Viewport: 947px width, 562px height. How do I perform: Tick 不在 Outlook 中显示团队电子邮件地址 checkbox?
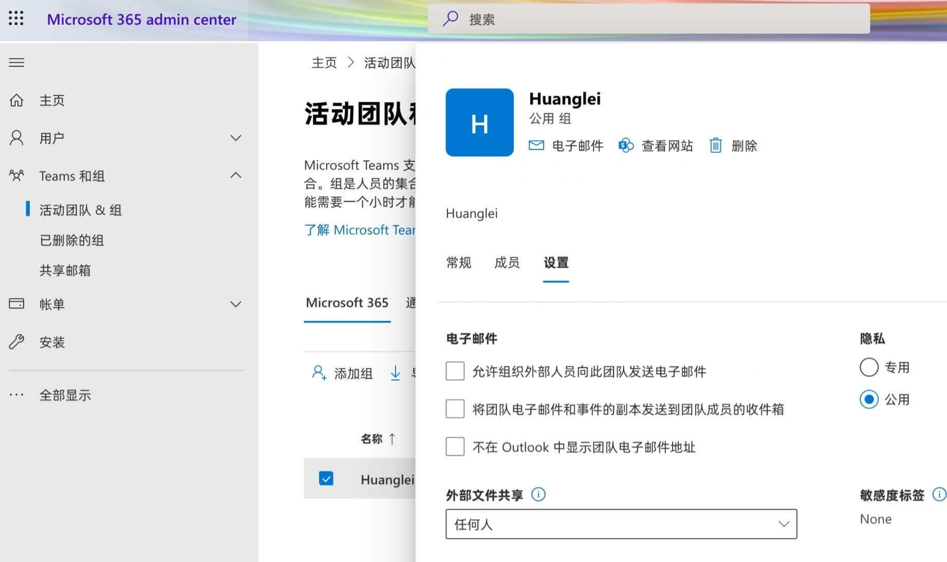[455, 447]
